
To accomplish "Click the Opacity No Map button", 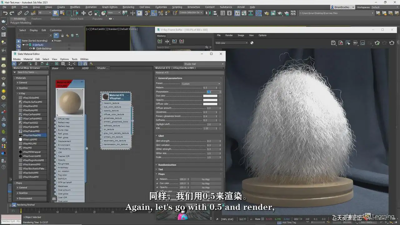I will coord(206,187).
